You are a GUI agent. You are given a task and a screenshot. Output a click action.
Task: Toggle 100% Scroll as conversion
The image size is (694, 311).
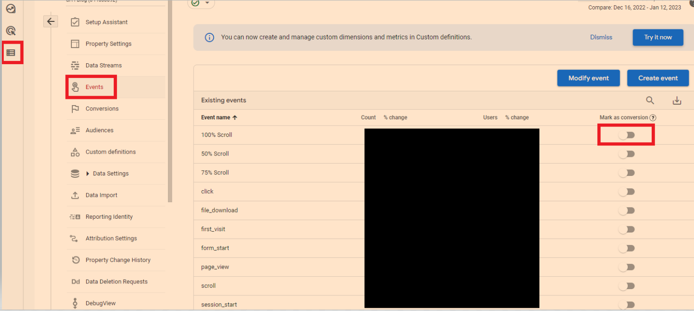626,135
